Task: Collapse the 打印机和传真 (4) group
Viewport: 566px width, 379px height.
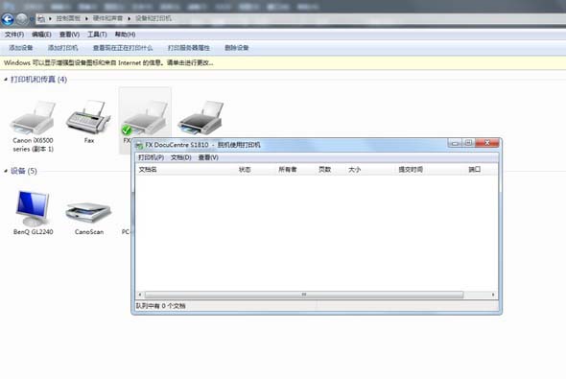Action: coord(6,79)
